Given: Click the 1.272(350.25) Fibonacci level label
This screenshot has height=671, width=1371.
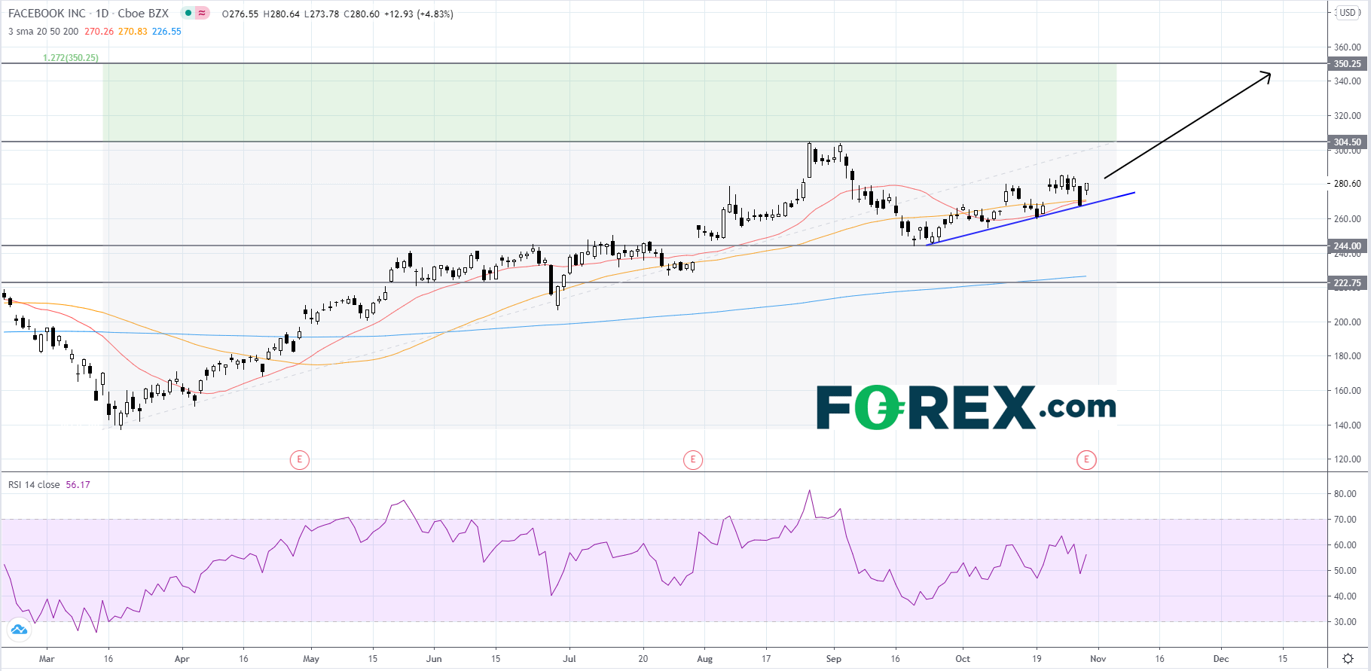Looking at the screenshot, I should 71,58.
